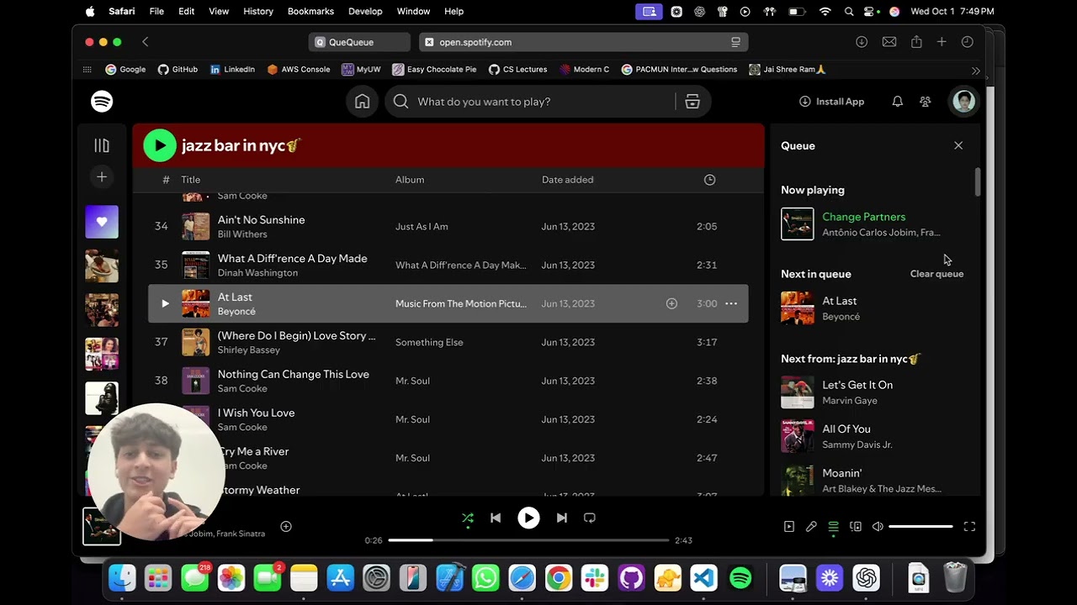1077x605 pixels.
Task: Go to Spotify Home
Action: pyautogui.click(x=362, y=102)
